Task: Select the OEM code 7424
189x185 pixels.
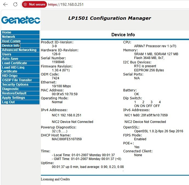Action: (55, 78)
